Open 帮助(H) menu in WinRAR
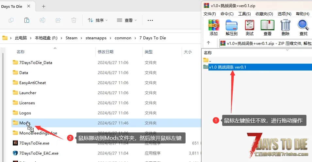 coord(303,14)
